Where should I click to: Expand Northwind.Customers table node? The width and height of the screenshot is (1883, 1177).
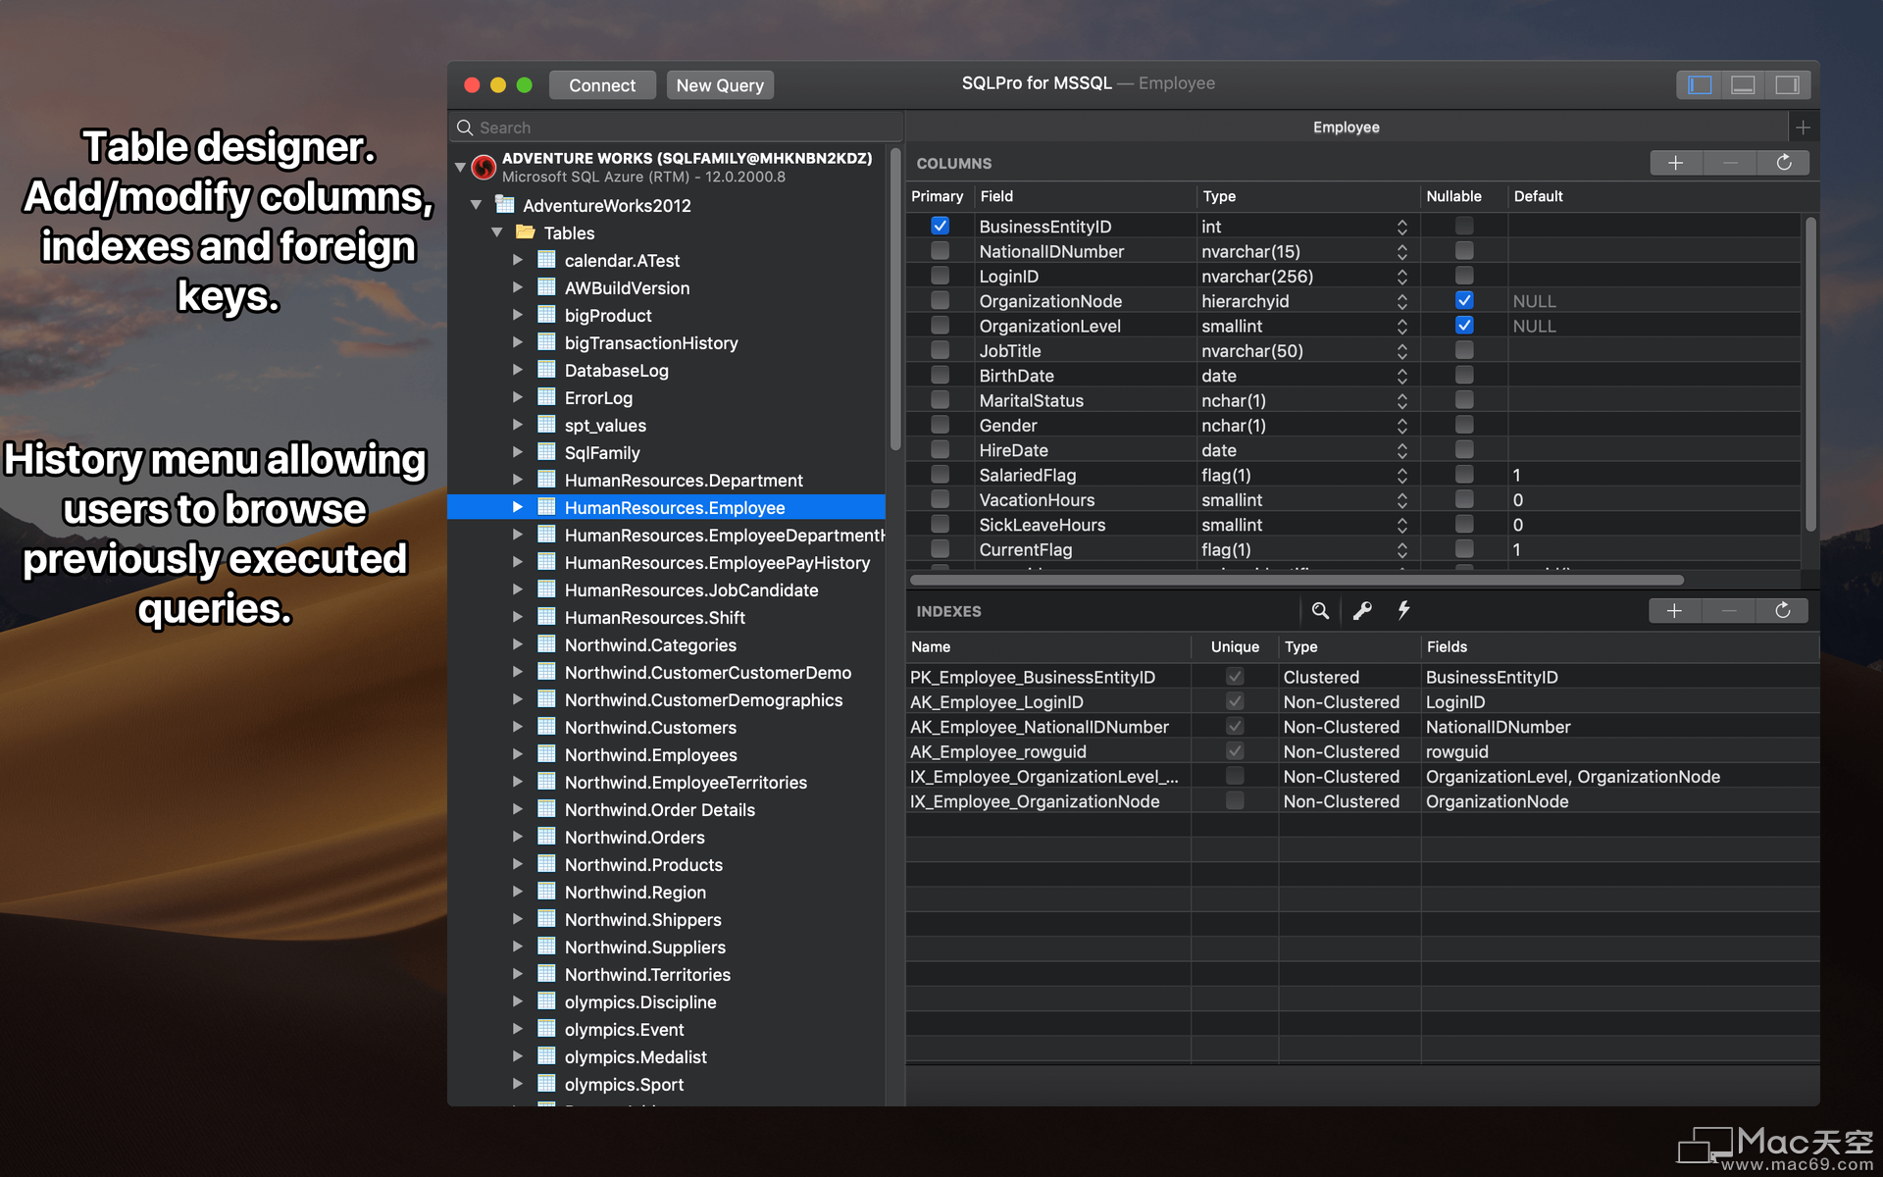click(x=518, y=727)
